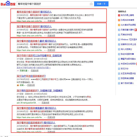Screen dimensions: 137x137
Task: Click the 百度知道 source icon
Action: [x=18, y=71]
